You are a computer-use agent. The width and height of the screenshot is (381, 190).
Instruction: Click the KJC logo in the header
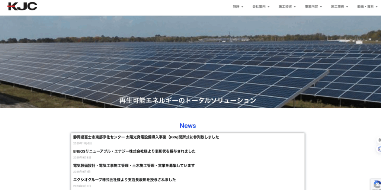pos(22,6)
